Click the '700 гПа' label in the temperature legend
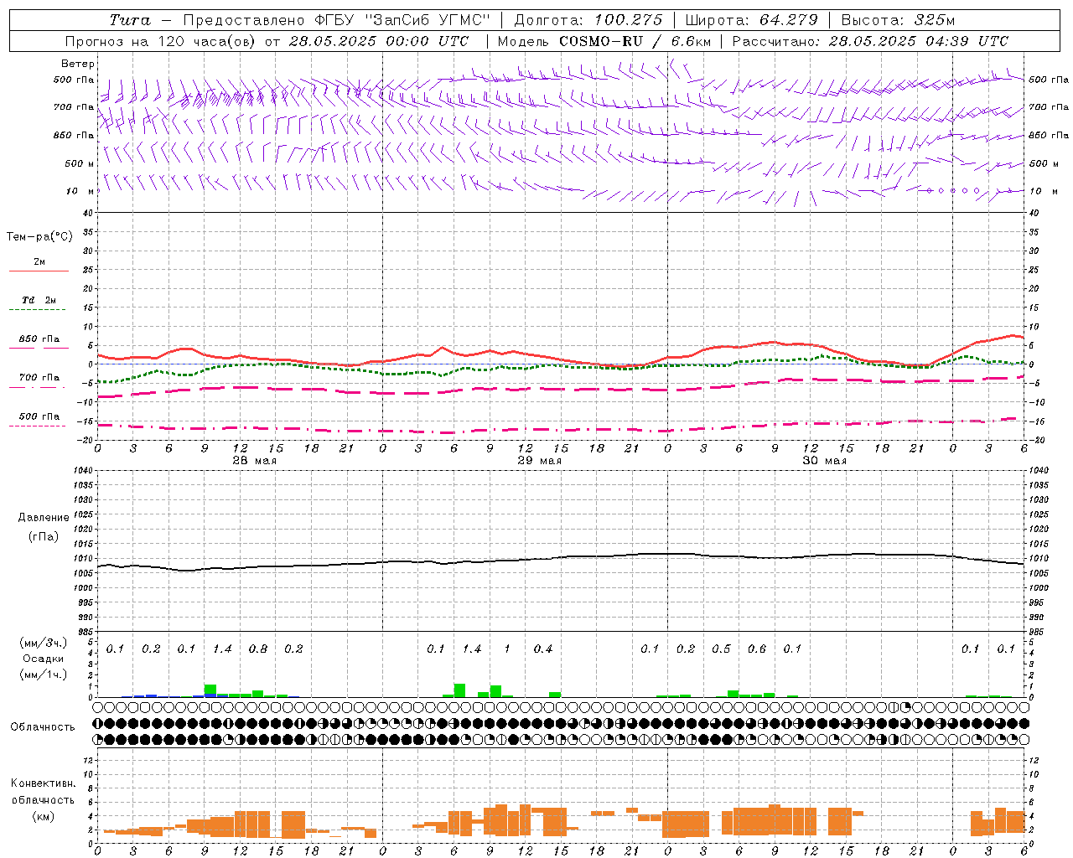 tap(39, 378)
